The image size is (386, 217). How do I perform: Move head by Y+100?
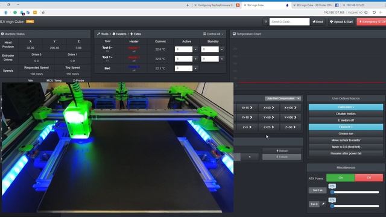pyautogui.click(x=290, y=118)
